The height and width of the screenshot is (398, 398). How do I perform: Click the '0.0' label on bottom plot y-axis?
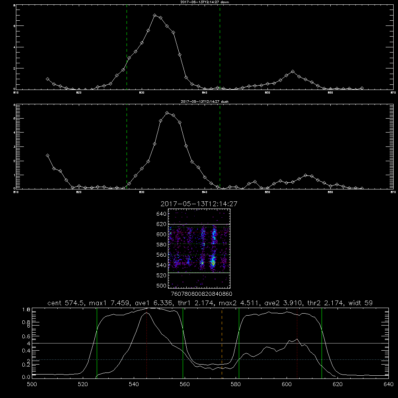coord(26,377)
